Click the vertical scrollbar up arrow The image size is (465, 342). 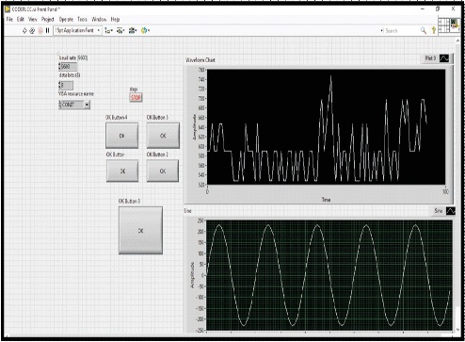click(457, 41)
